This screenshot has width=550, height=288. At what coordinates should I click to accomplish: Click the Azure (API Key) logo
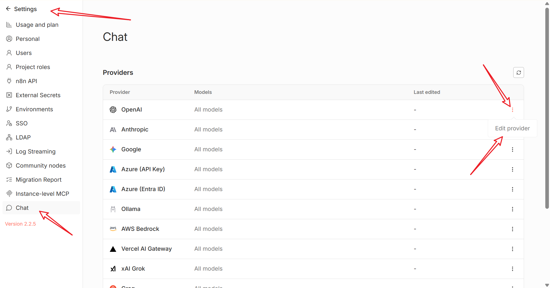coord(113,169)
